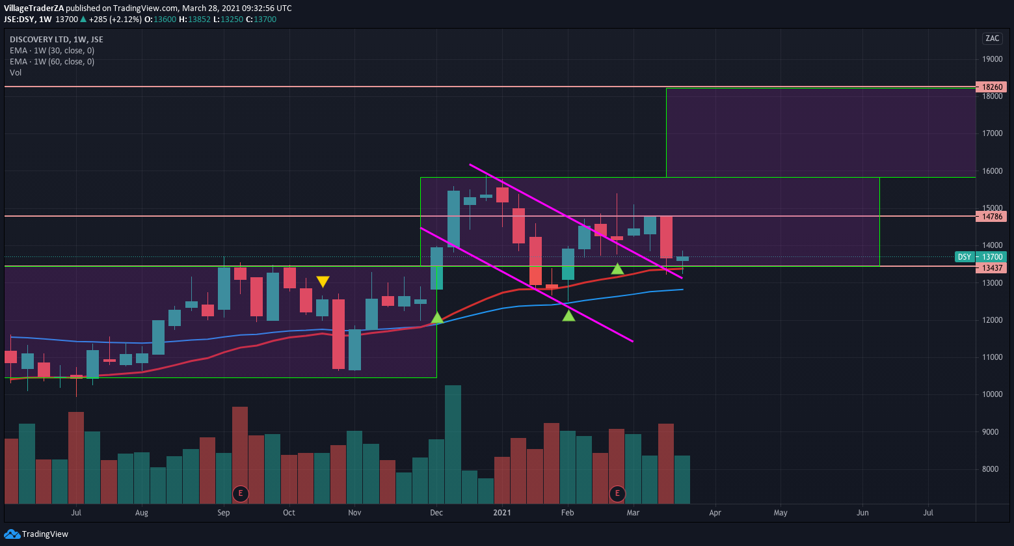
Task: Click the ZAC currency badge
Action: pos(992,38)
